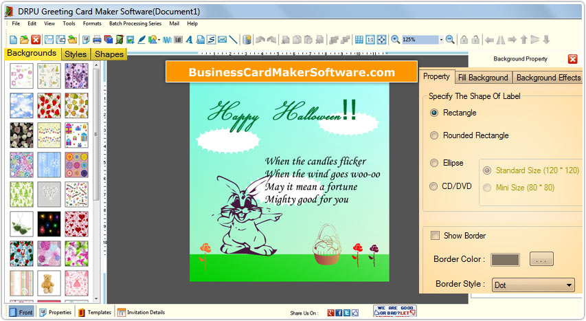Click the fit to window icon

pos(381,40)
